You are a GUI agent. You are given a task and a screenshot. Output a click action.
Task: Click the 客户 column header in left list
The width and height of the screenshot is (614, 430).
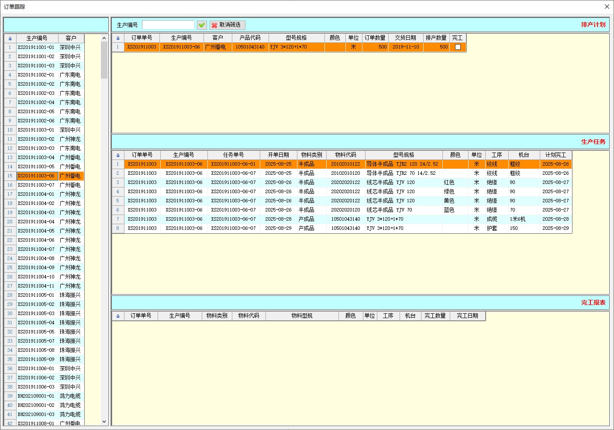71,38
